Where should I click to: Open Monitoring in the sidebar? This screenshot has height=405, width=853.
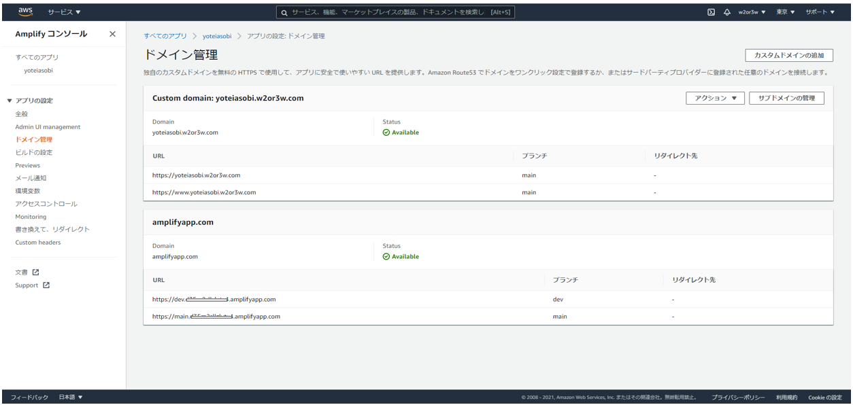pos(31,217)
